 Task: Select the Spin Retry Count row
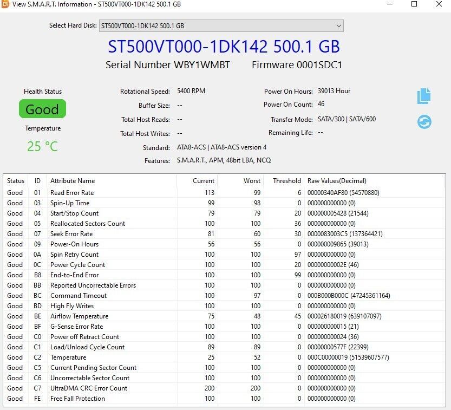224,255
